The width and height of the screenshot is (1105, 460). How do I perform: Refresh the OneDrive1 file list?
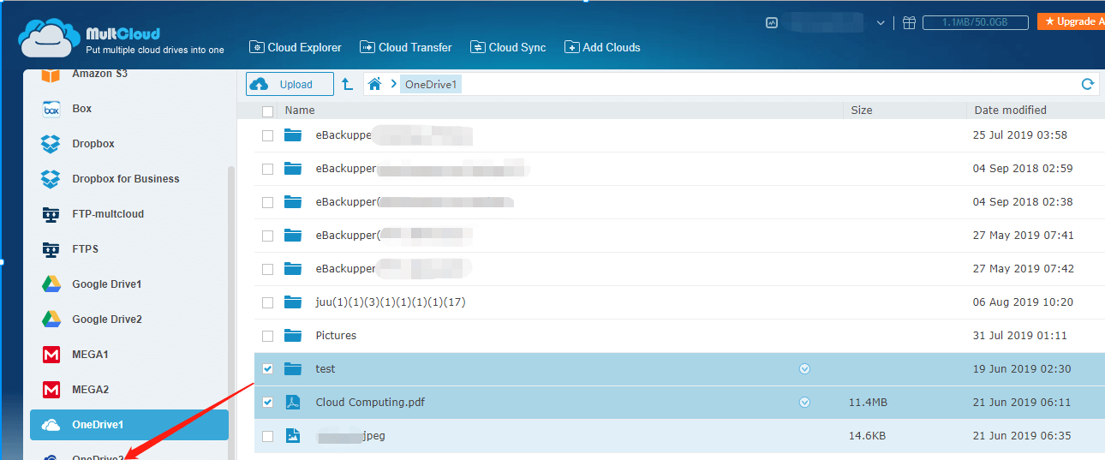pos(1088,84)
